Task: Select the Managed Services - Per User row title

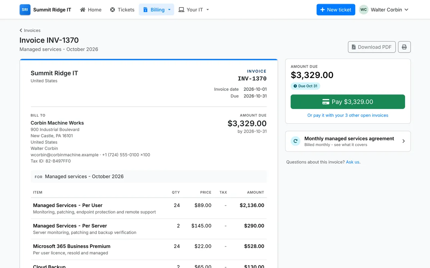Action: 68,205
